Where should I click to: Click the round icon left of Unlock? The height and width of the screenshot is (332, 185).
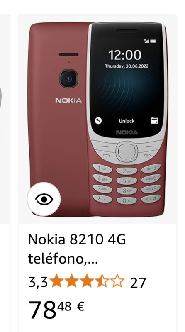point(98,121)
